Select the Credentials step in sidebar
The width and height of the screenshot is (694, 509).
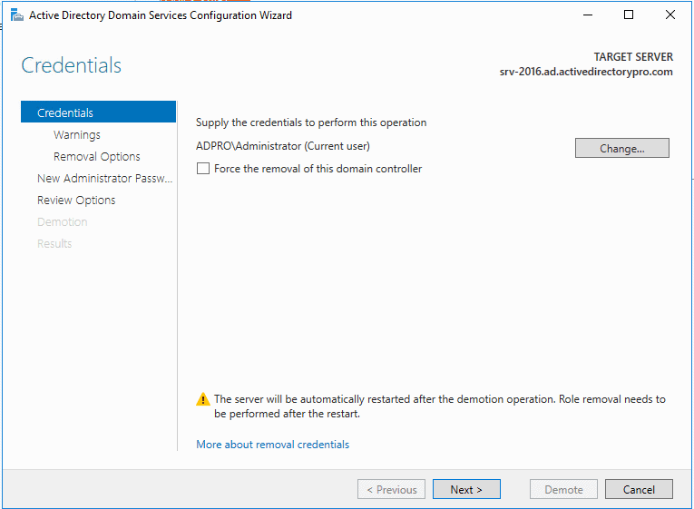pyautogui.click(x=98, y=113)
